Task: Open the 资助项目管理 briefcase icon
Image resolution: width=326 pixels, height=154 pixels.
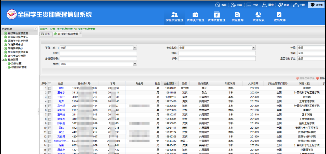Action: [195, 15]
